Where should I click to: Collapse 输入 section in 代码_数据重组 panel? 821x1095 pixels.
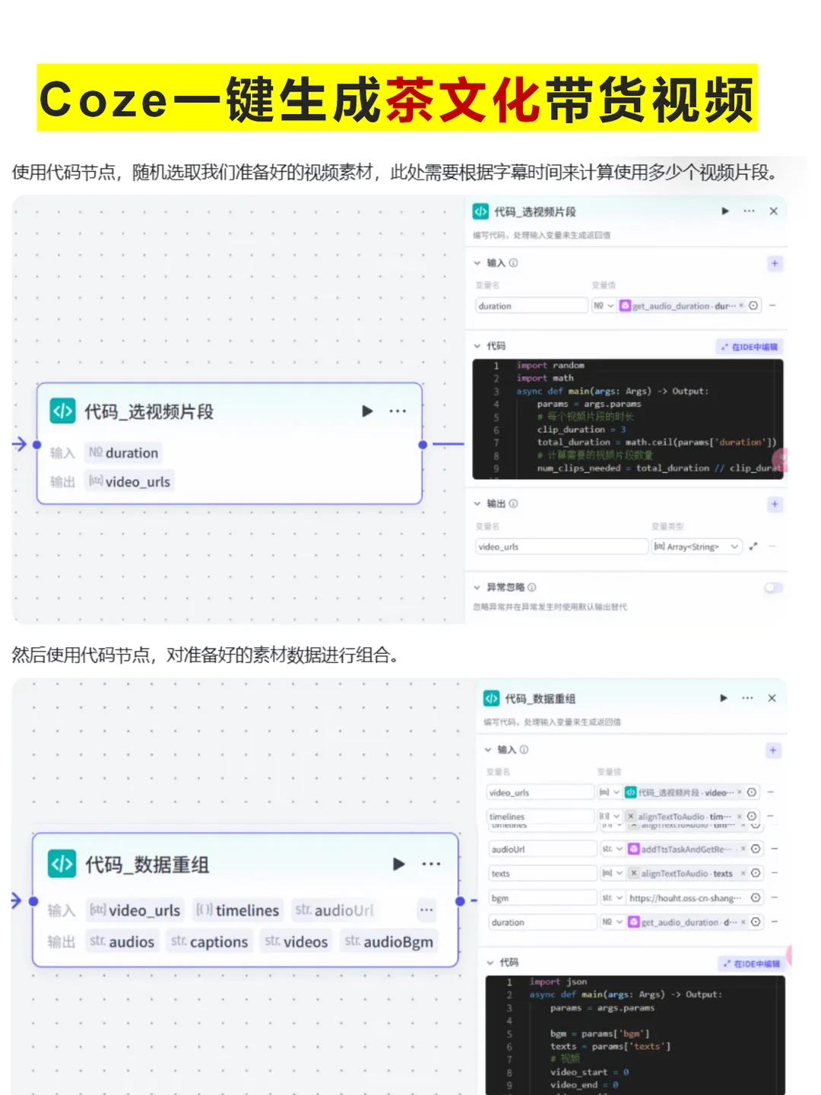[x=488, y=750]
